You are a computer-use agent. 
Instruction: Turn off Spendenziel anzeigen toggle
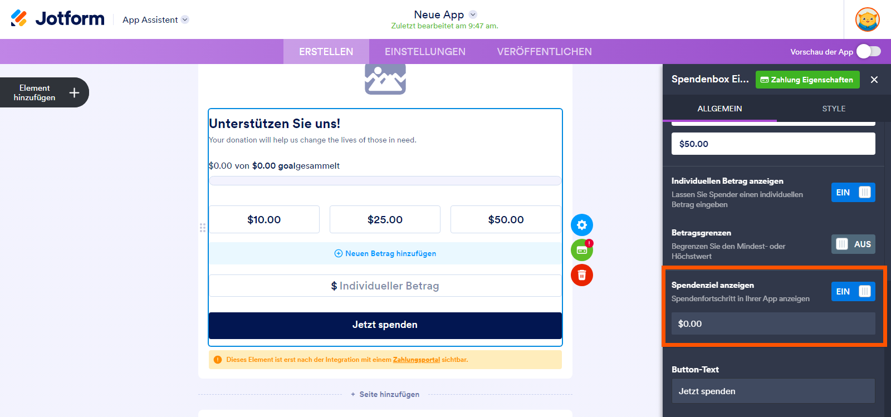click(853, 292)
